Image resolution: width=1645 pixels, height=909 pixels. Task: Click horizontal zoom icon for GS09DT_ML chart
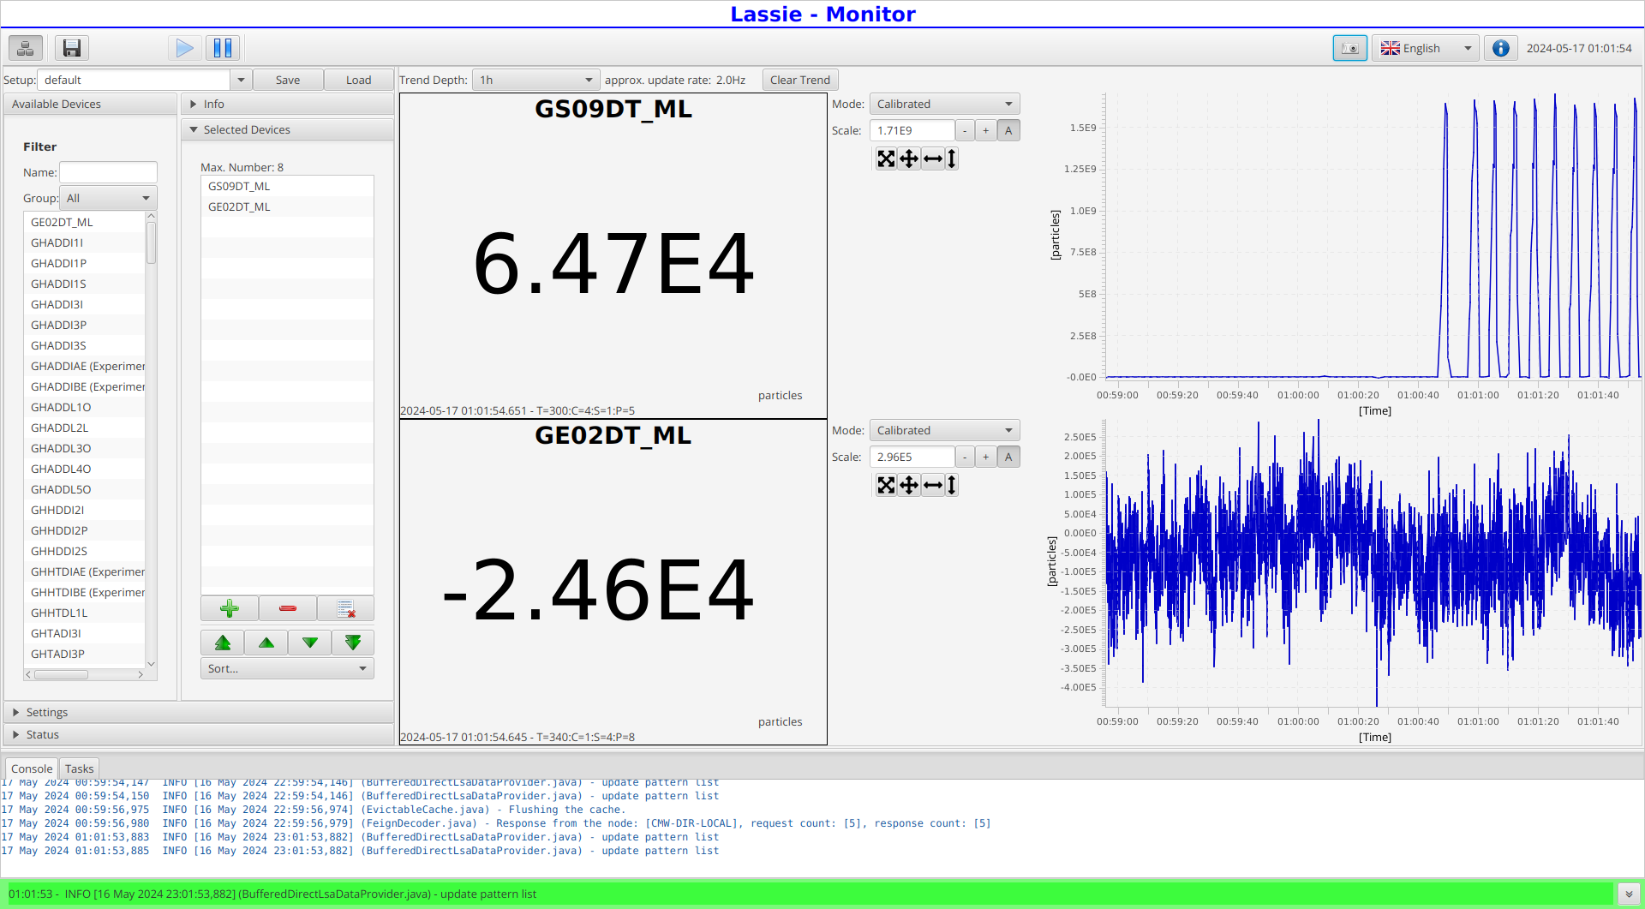coord(933,158)
